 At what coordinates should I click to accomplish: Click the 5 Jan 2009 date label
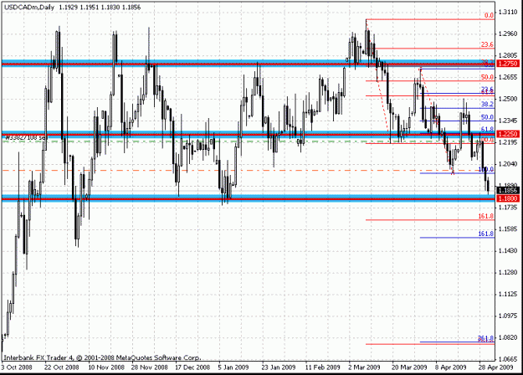coord(233,367)
